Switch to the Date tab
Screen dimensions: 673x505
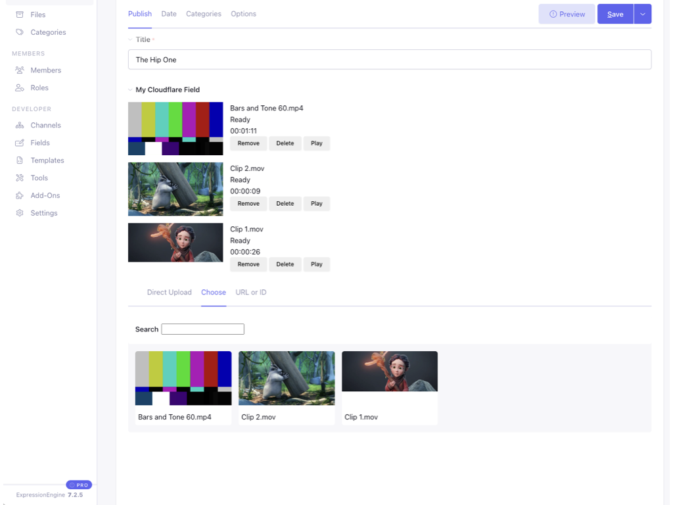[169, 14]
